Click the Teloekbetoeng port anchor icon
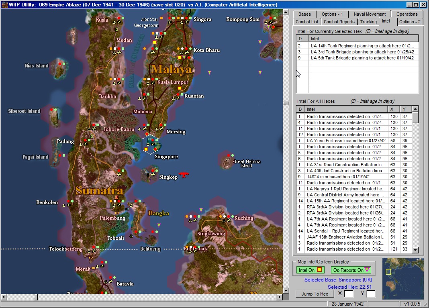The height and width of the screenshot is (308, 429). pyautogui.click(x=89, y=251)
